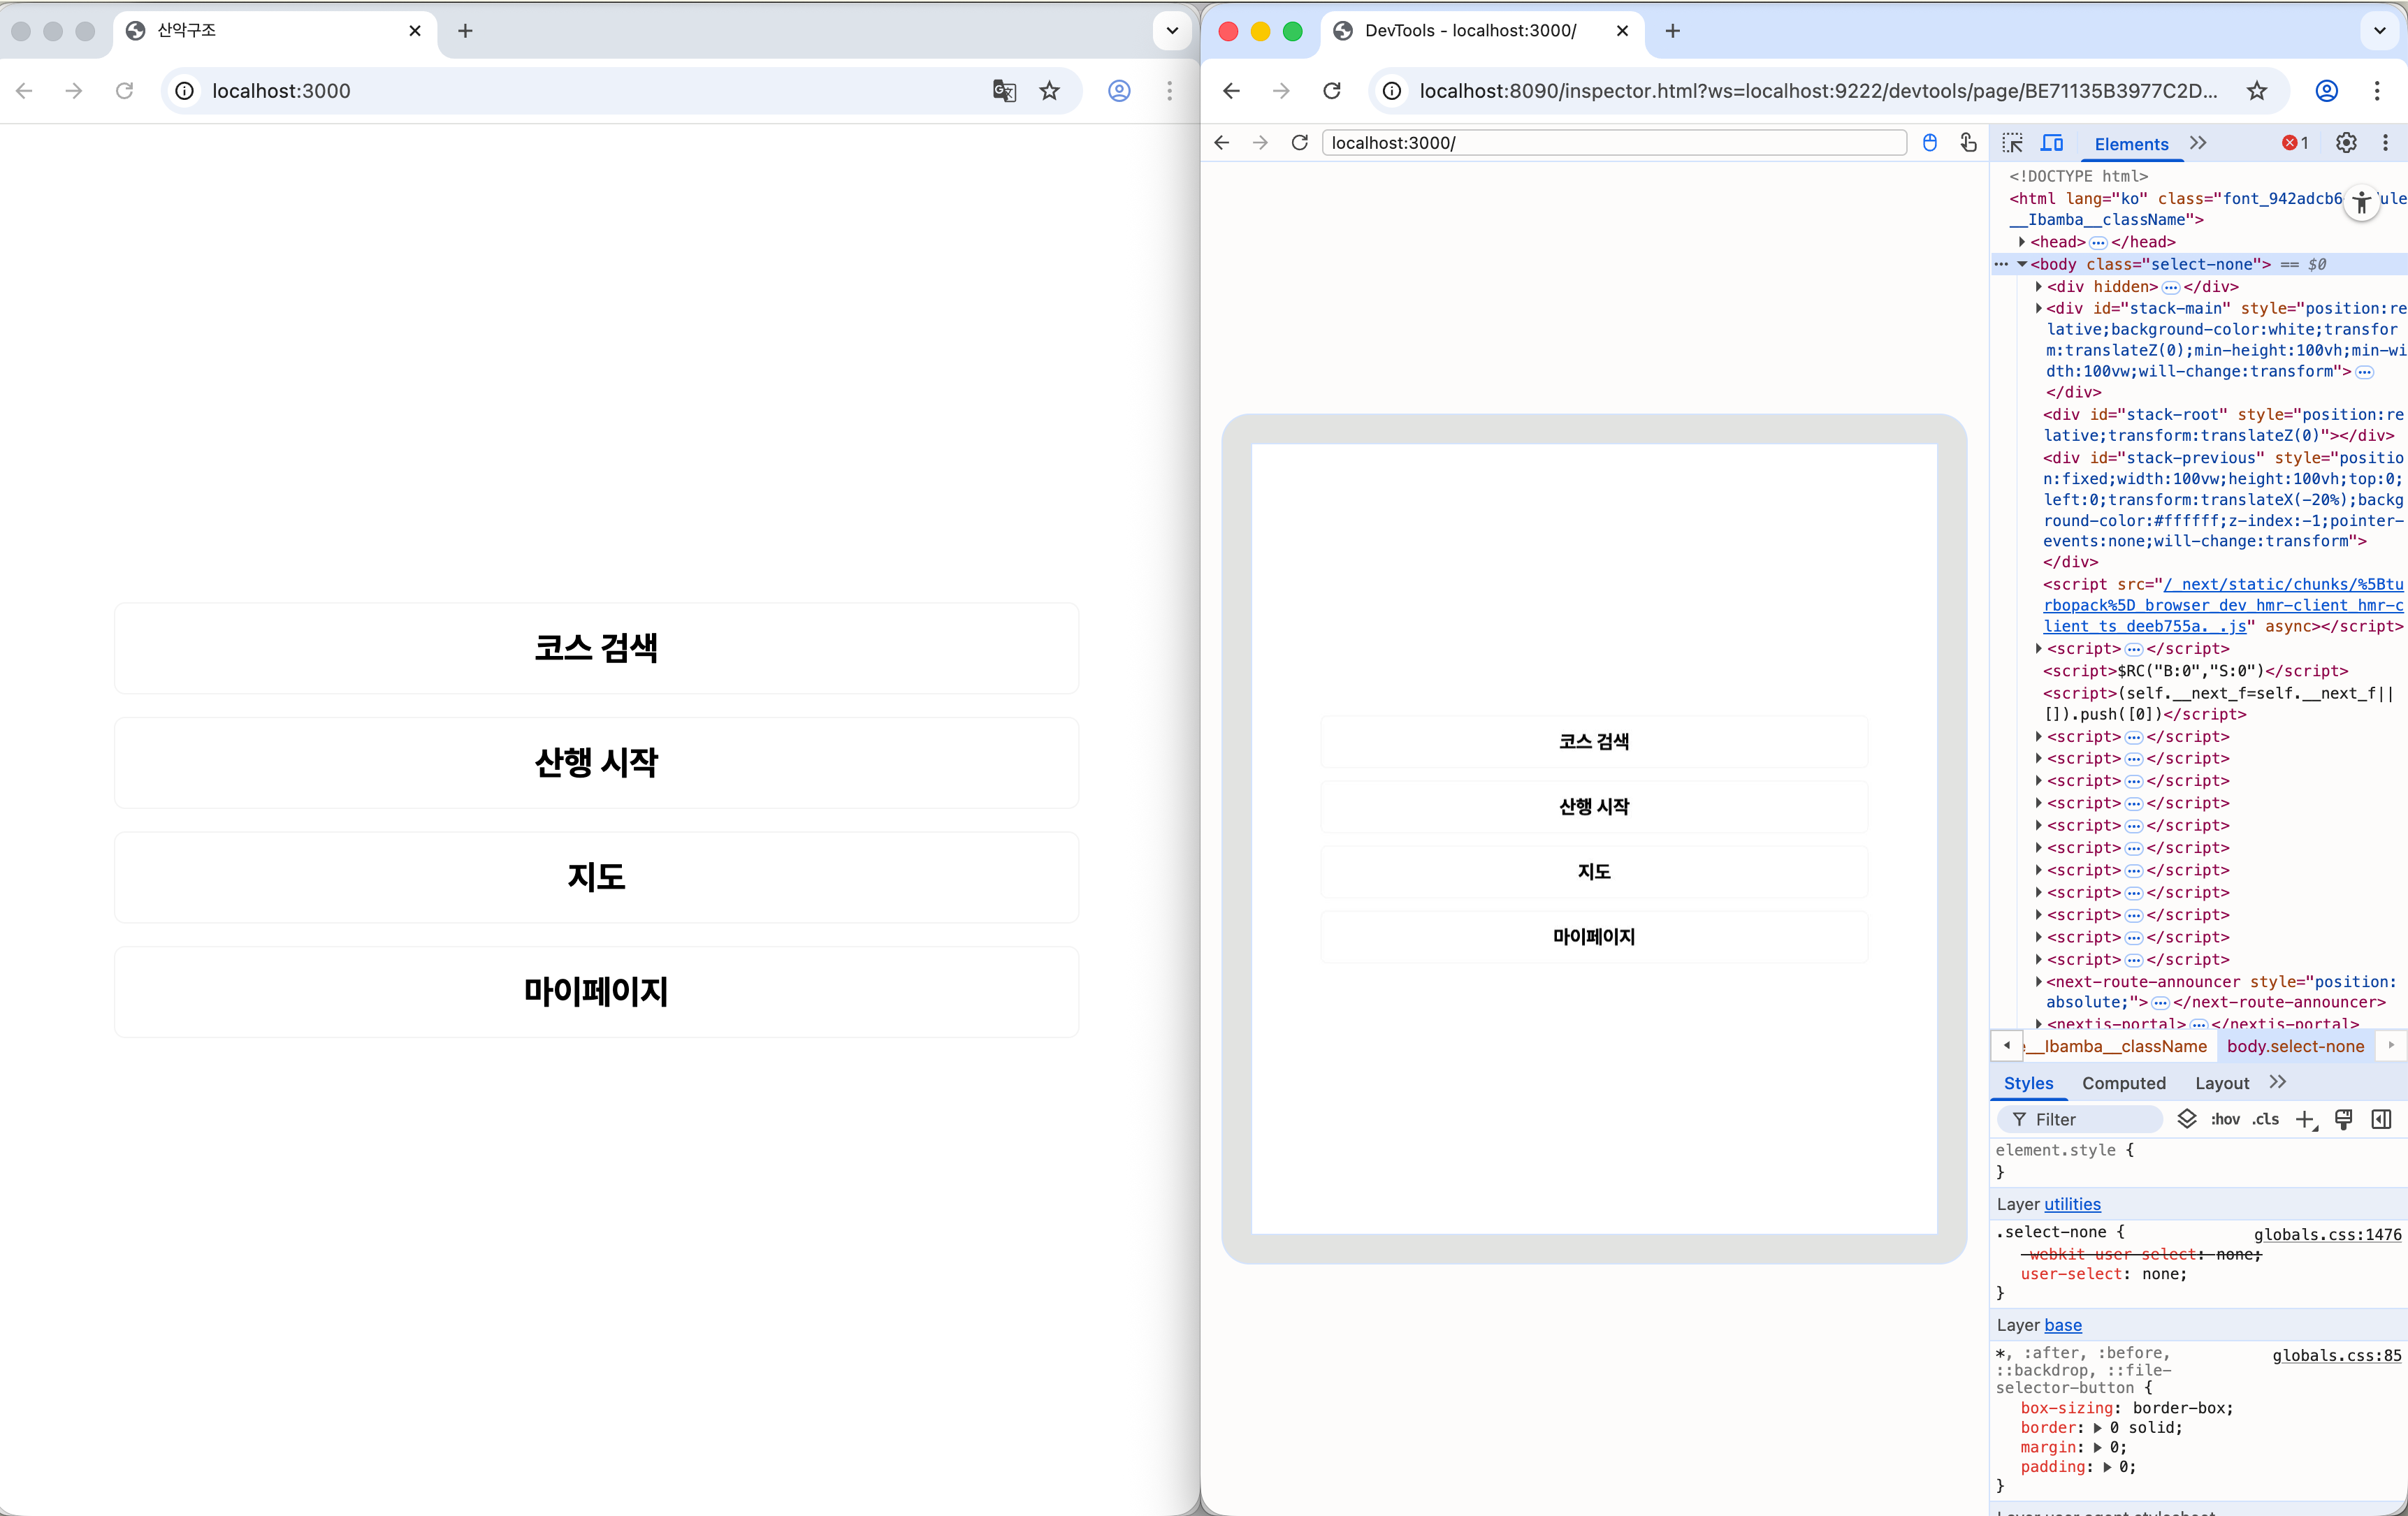Image resolution: width=2408 pixels, height=1516 pixels.
Task: Toggle the device toolbar icon in DevTools
Action: pos(2052,143)
